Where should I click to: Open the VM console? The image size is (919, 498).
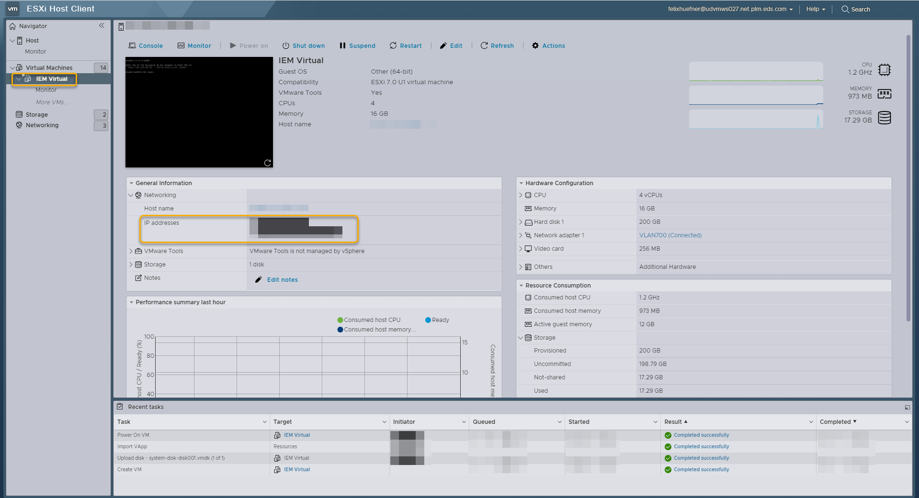click(x=146, y=45)
